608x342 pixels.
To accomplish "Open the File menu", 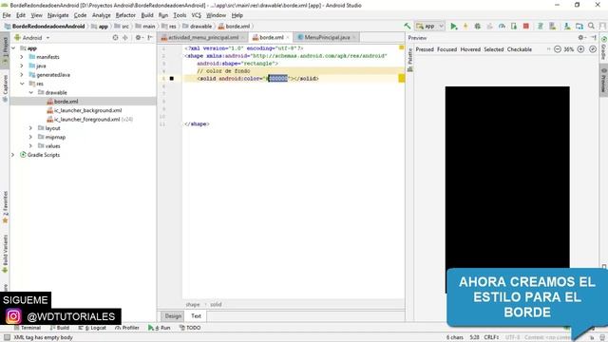I will (x=7, y=15).
